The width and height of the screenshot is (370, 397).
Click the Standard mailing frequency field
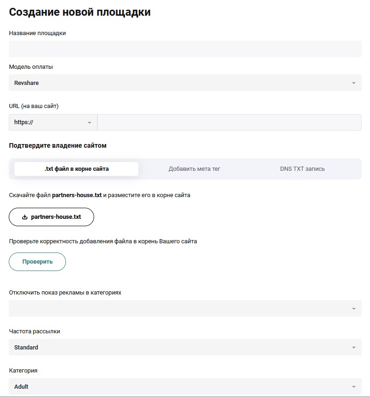(185, 347)
